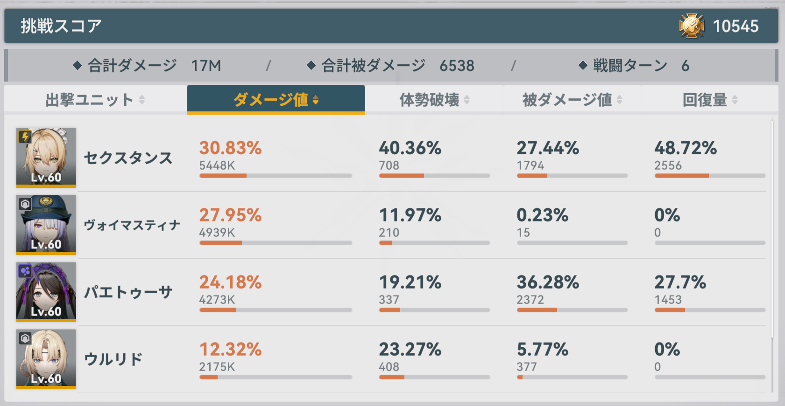
Task: Switch to the 被ダメージ値 column tab
Action: tap(573, 99)
